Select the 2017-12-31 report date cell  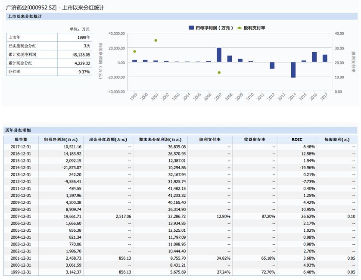pos(21,147)
